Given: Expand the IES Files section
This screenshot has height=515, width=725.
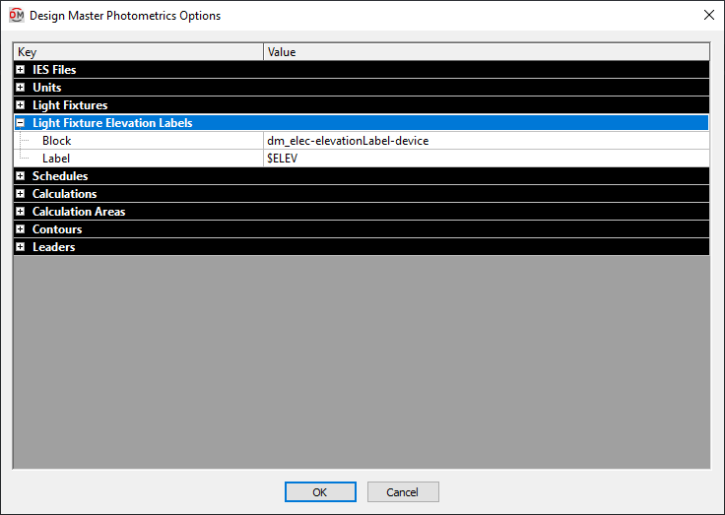Looking at the screenshot, I should [x=21, y=70].
